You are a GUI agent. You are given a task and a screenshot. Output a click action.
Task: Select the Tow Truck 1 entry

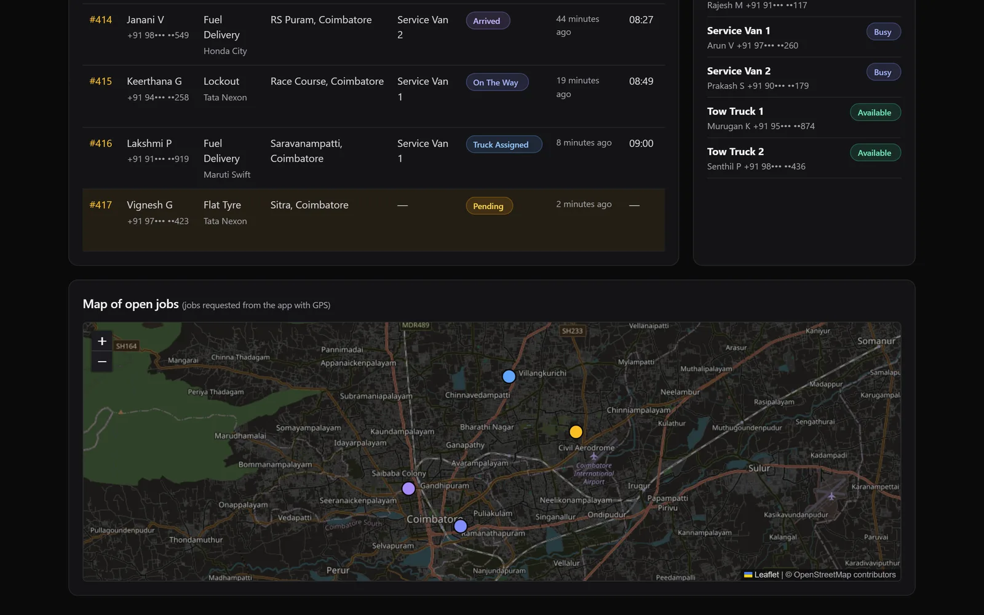804,118
